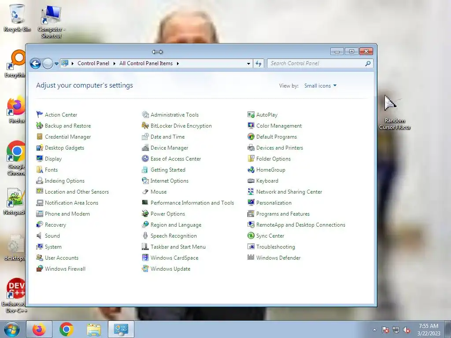Open Taskbar and Start Menu link
Image resolution: width=451 pixels, height=338 pixels.
pyautogui.click(x=178, y=246)
